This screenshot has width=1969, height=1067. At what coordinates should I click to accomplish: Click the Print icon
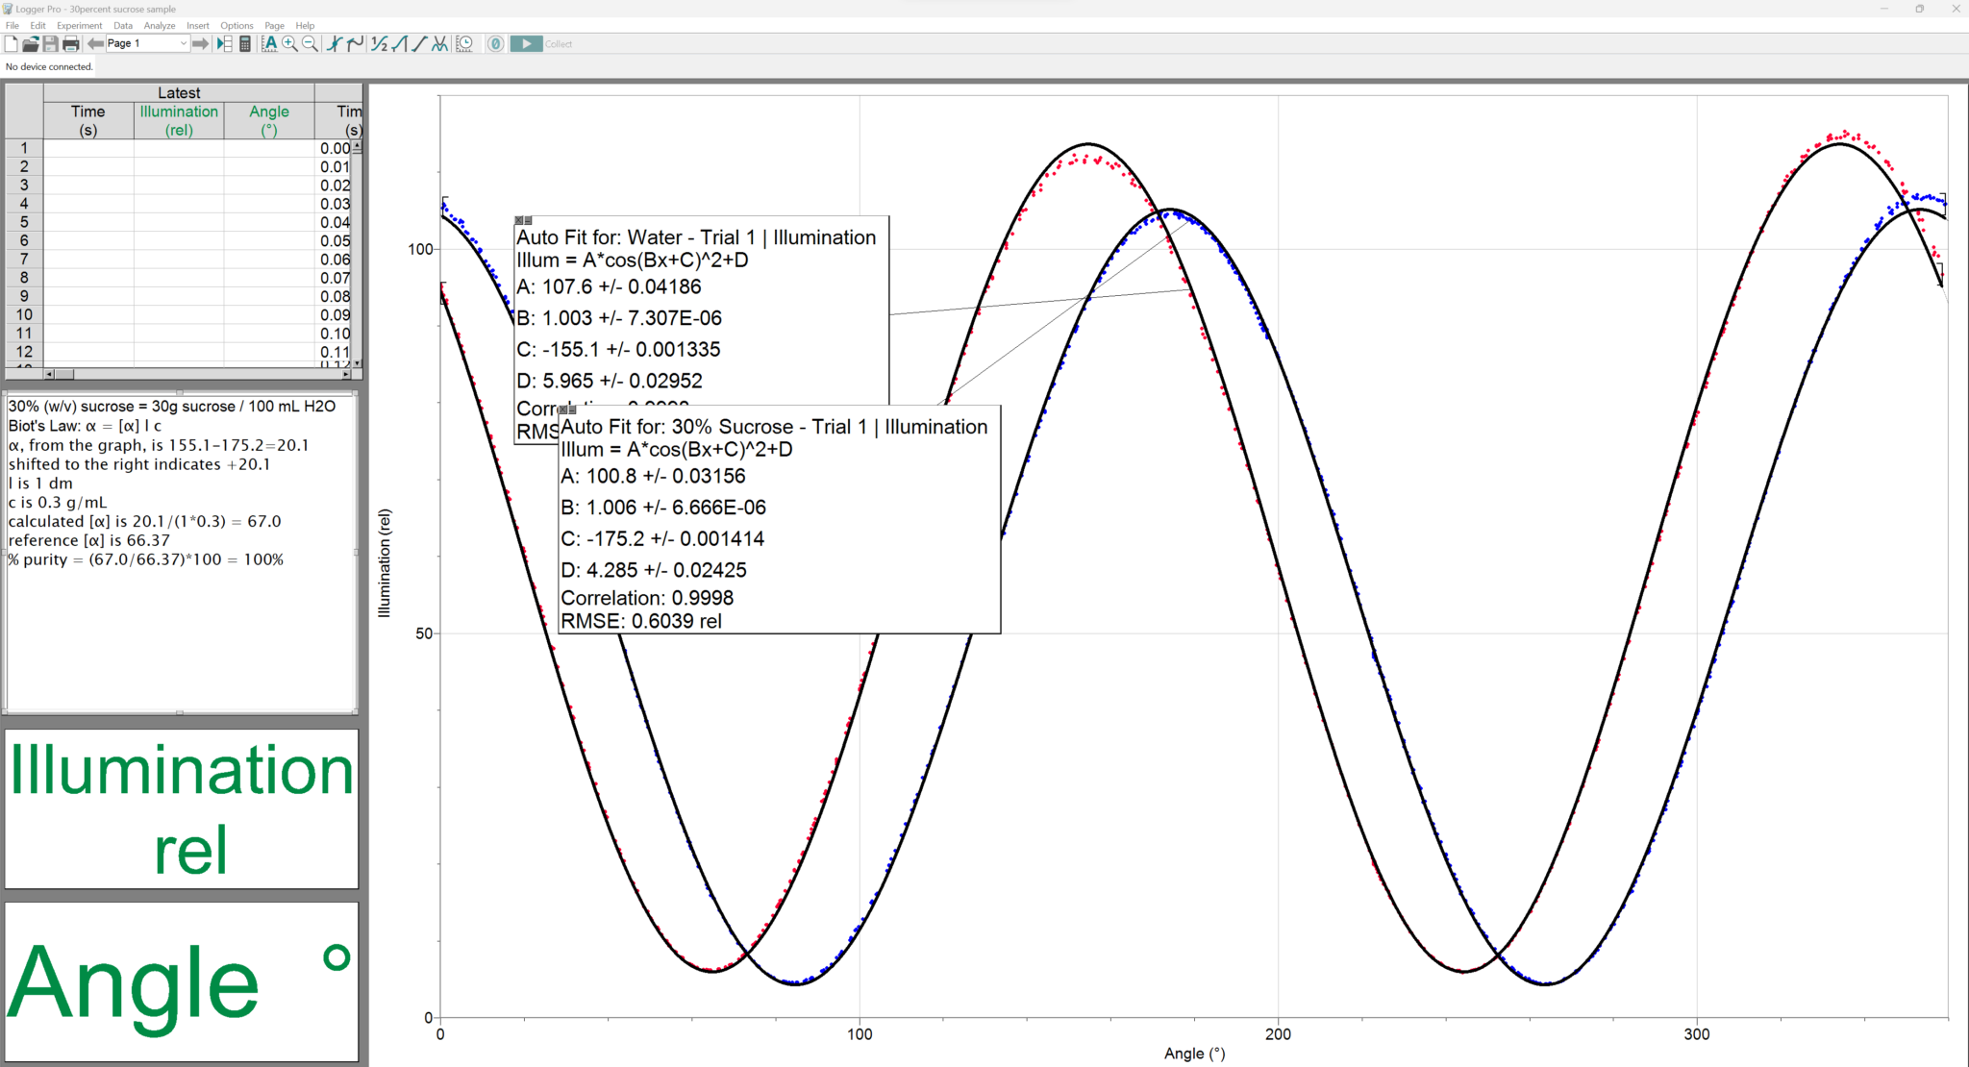(70, 43)
